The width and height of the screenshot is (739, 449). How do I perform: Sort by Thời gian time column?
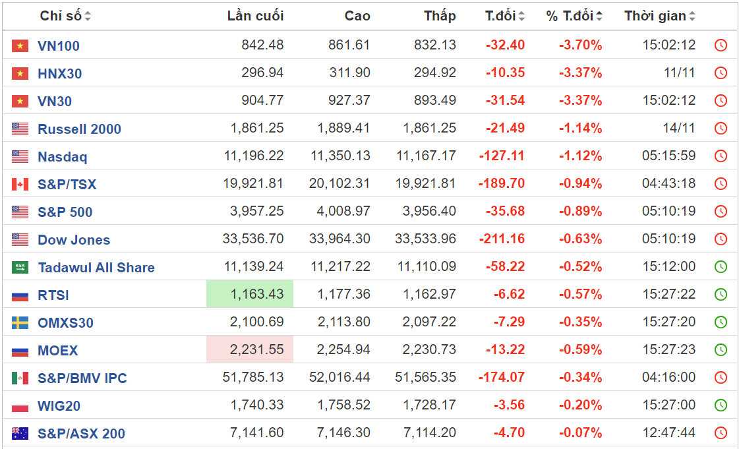(660, 16)
